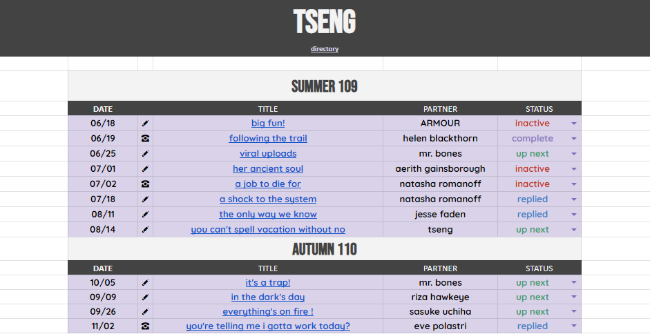
Task: Open the directory link under TSENG
Action: click(x=325, y=49)
